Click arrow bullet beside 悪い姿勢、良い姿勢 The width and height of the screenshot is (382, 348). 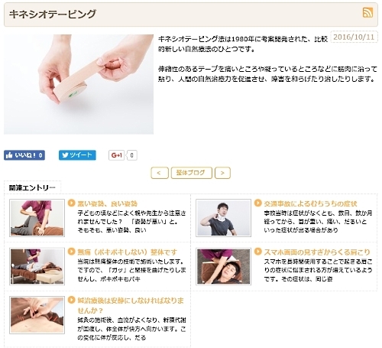[72, 203]
